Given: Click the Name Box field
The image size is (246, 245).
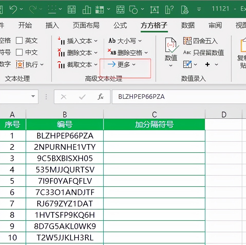Looking at the screenshot, I should pyautogui.click(x=19, y=97).
